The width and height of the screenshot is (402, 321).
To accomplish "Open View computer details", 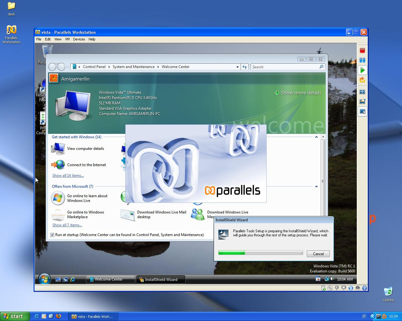I will pyautogui.click(x=78, y=149).
